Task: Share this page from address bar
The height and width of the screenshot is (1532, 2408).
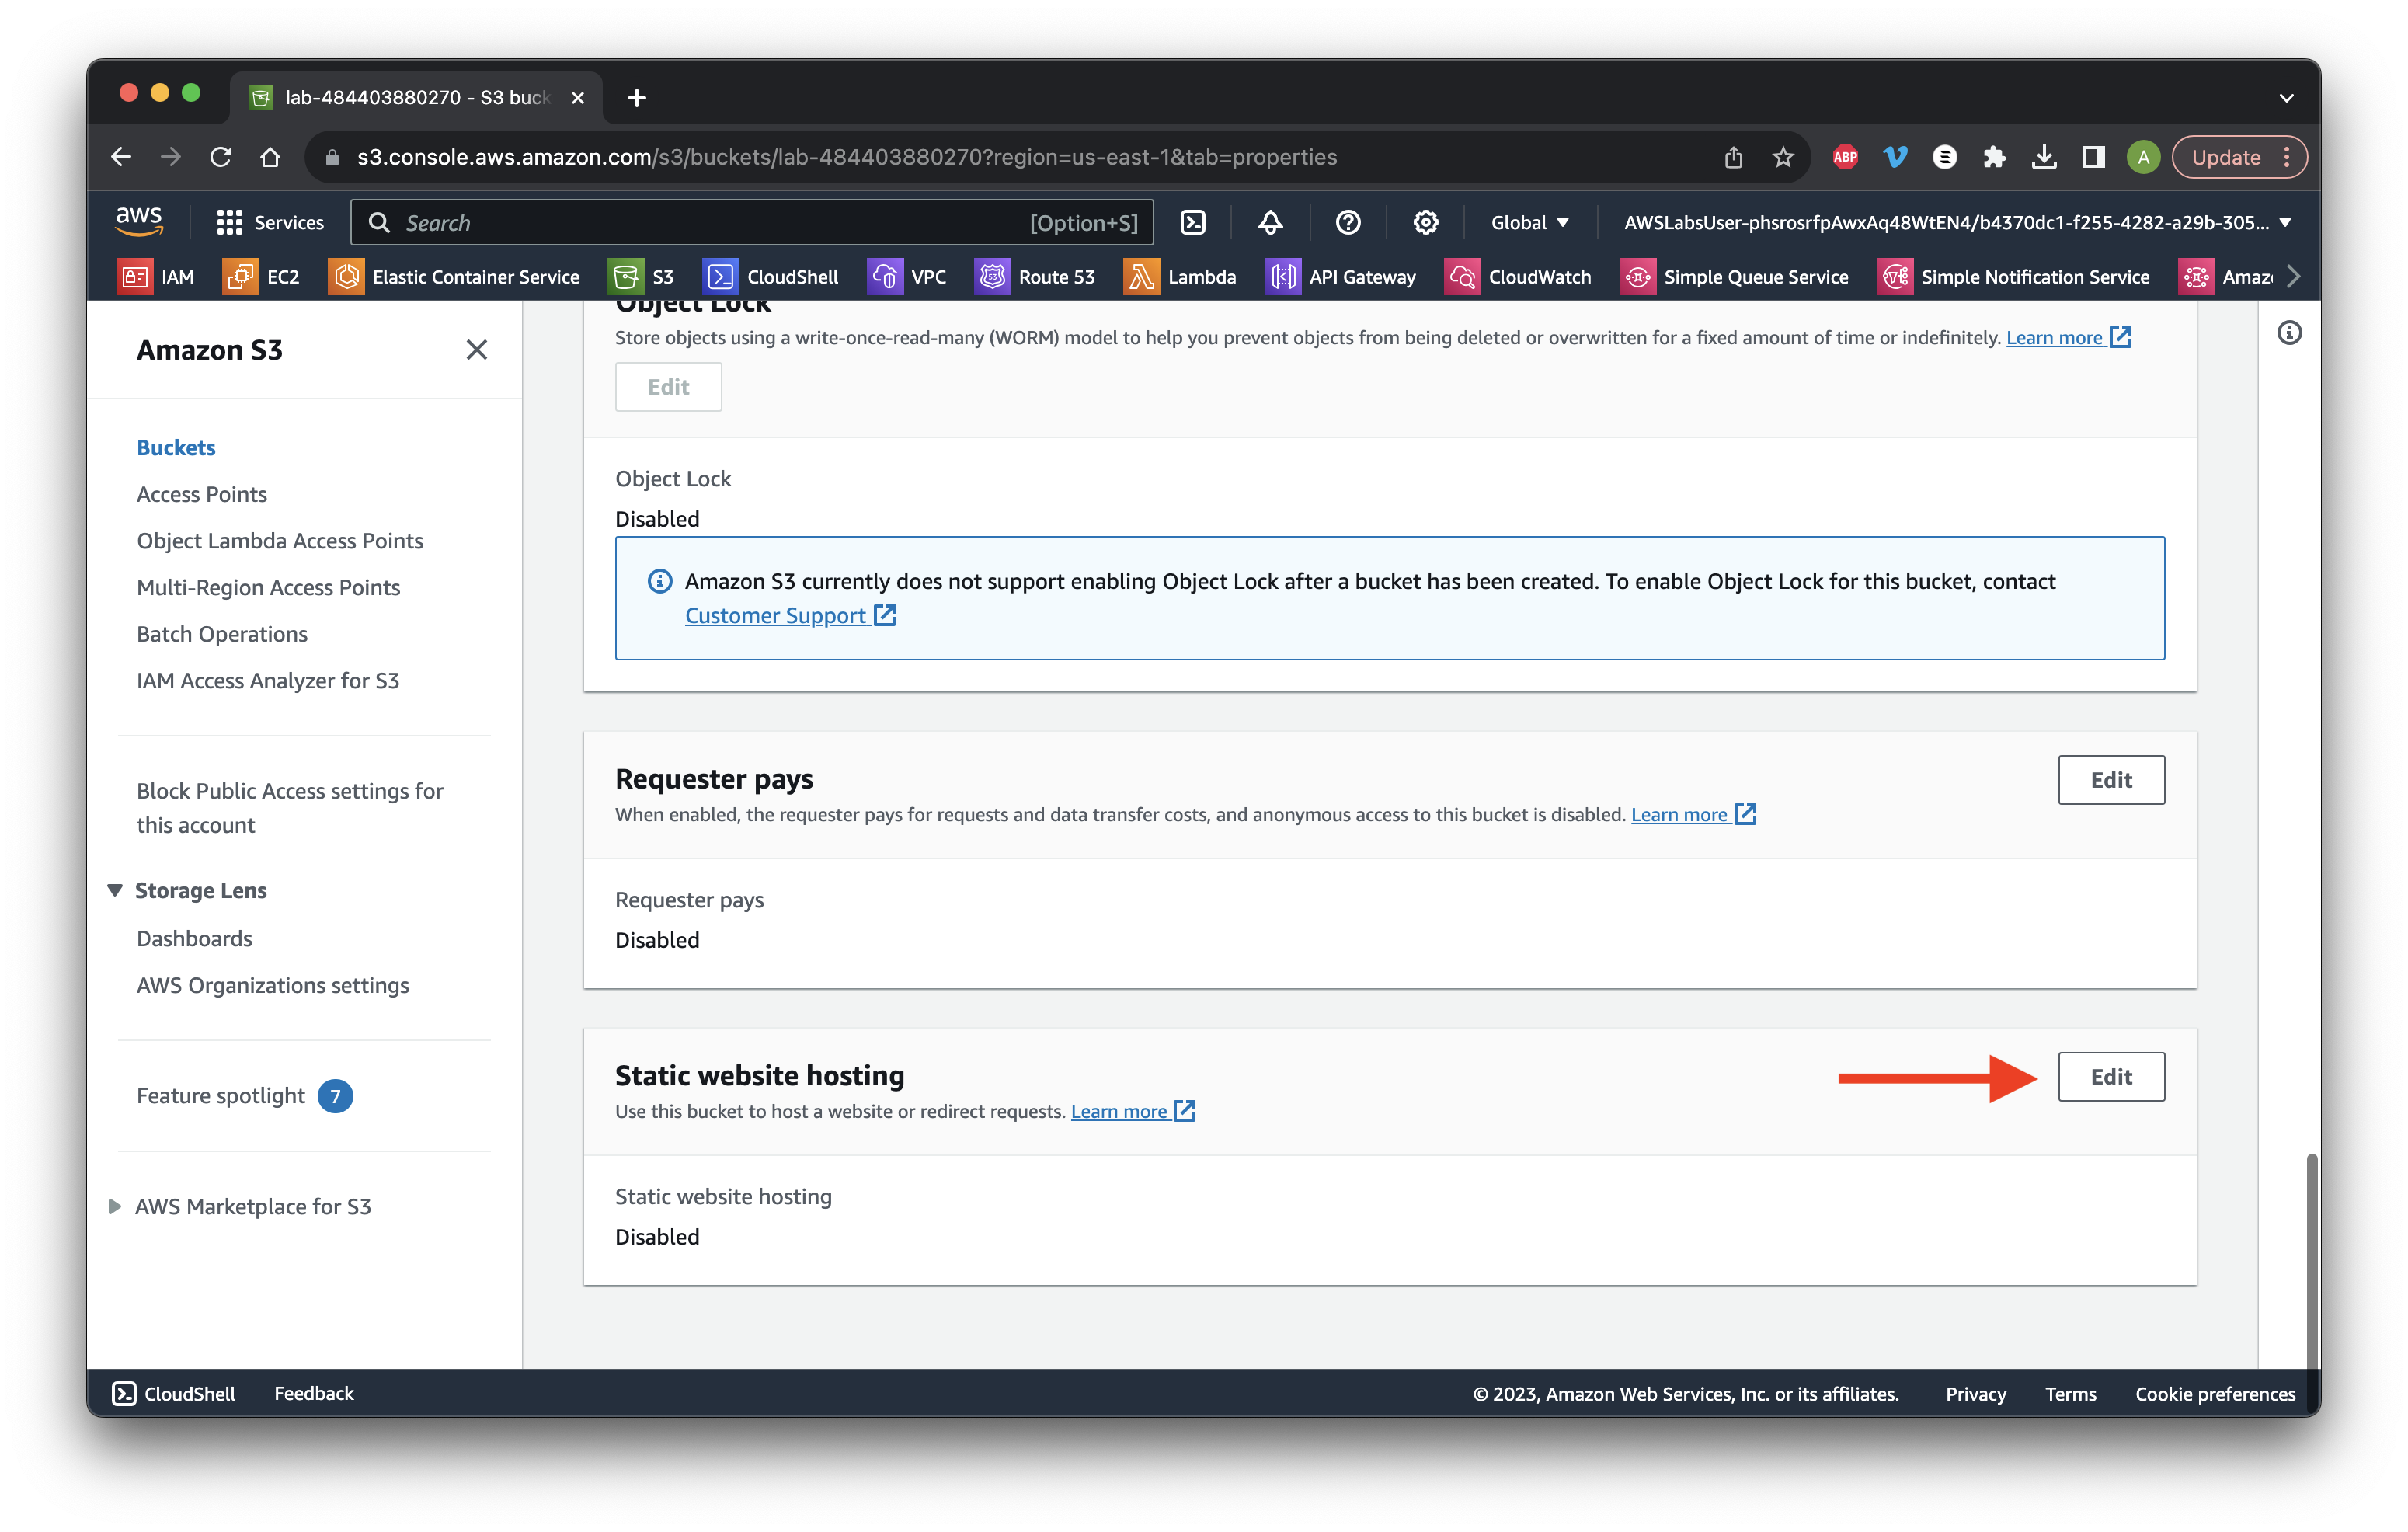Action: (1733, 157)
